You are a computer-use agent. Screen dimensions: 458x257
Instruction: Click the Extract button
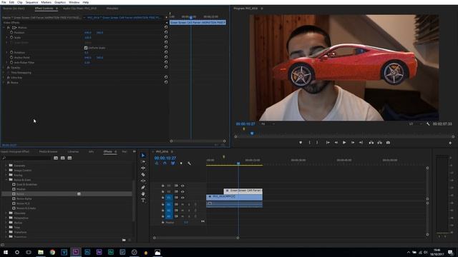[380, 143]
